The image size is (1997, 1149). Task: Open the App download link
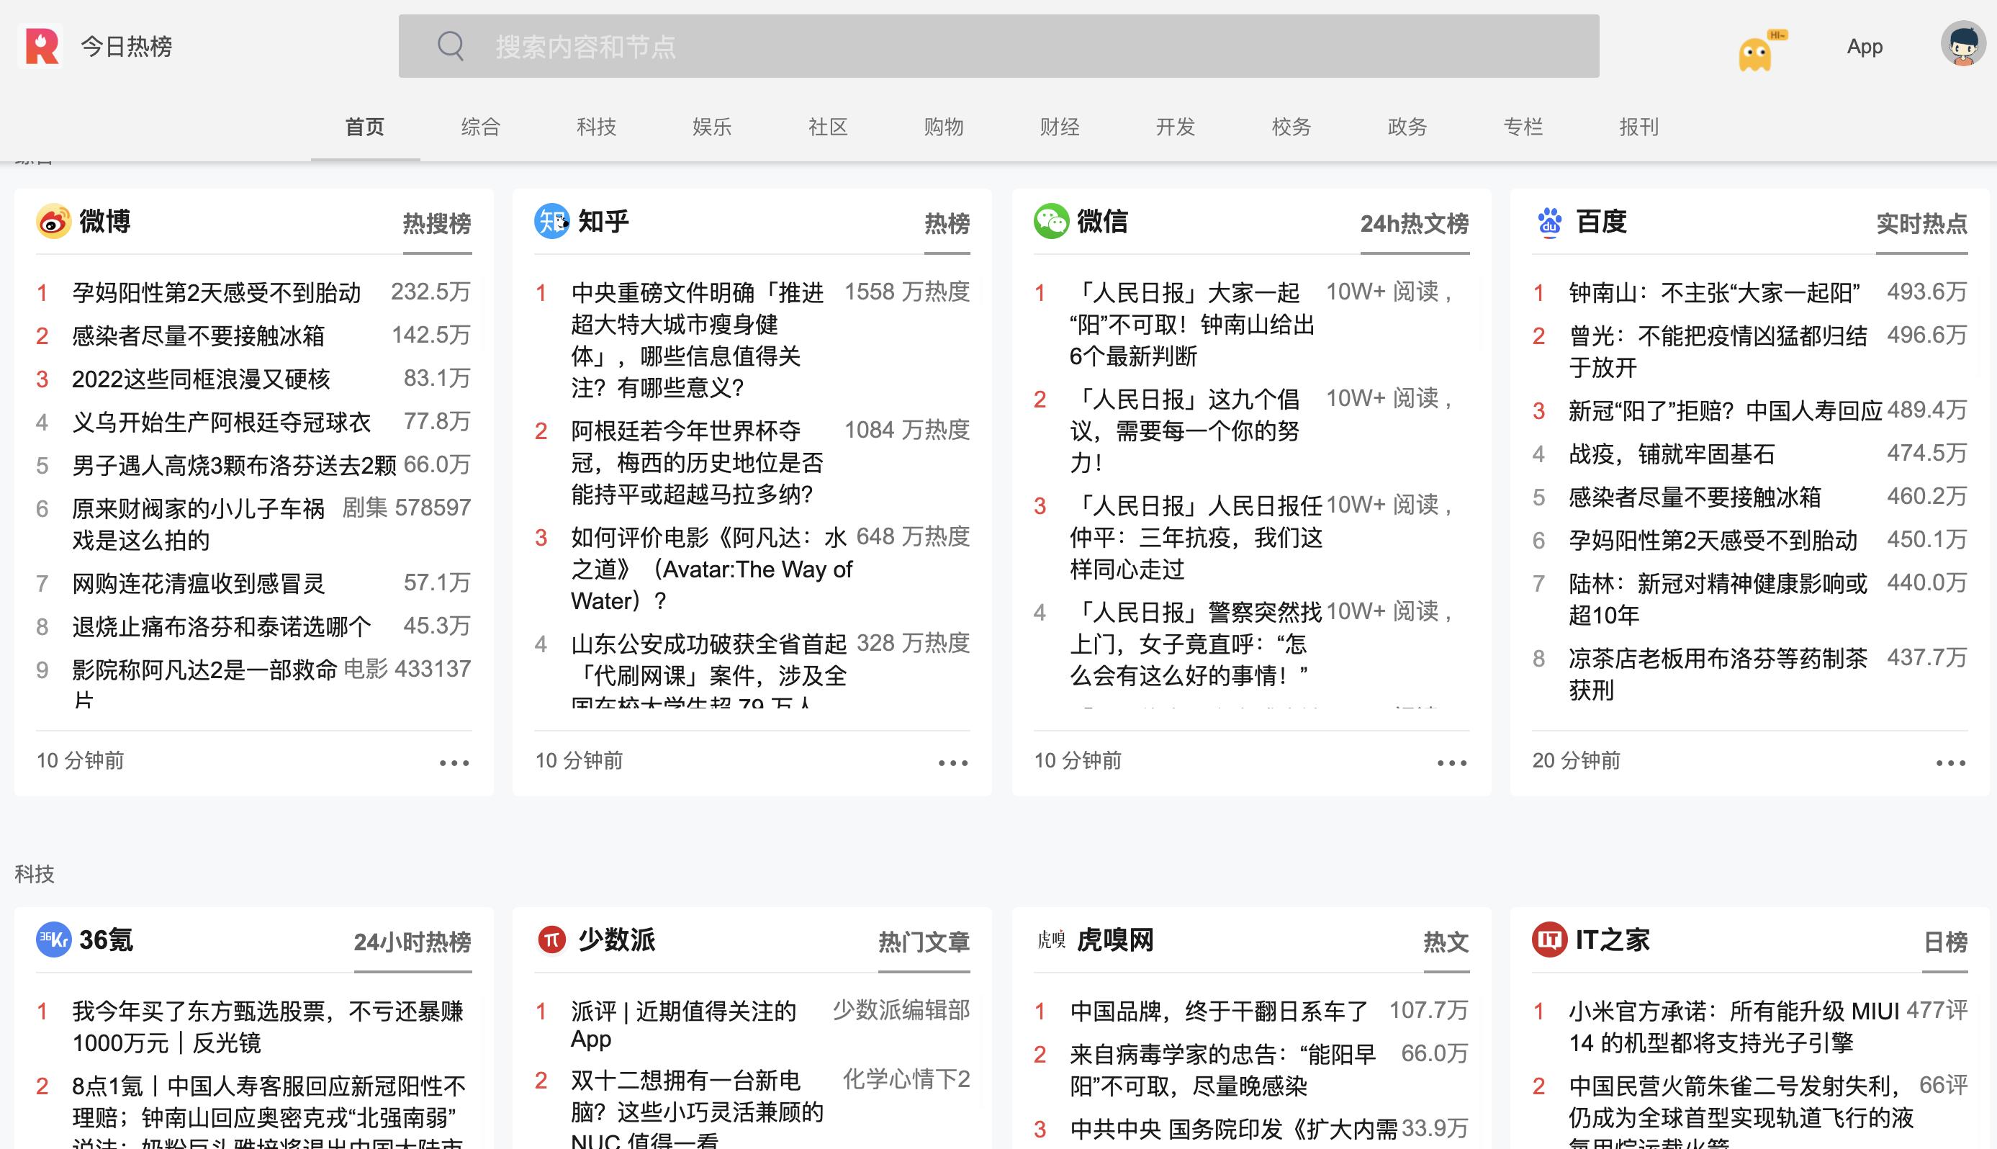click(1865, 46)
